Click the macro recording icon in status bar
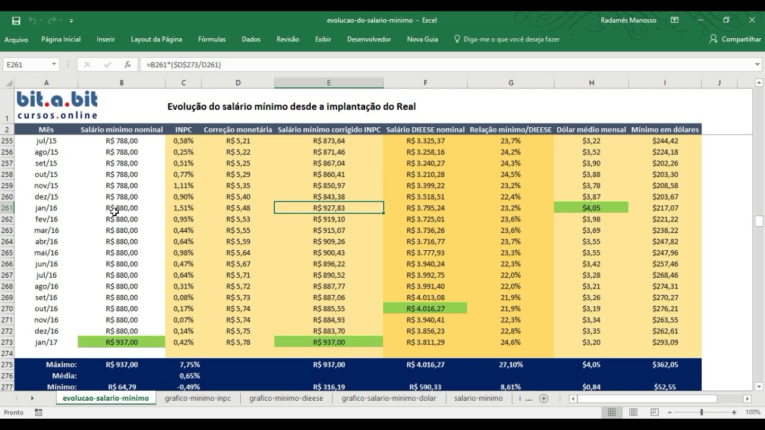This screenshot has width=765, height=430. [x=38, y=412]
